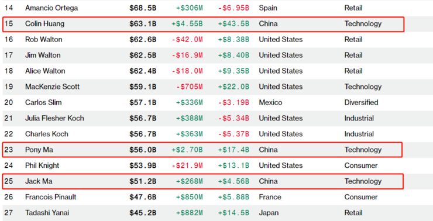Click Pony Ma's +$17.4B YTD change
433x221 pixels.
tap(233, 150)
